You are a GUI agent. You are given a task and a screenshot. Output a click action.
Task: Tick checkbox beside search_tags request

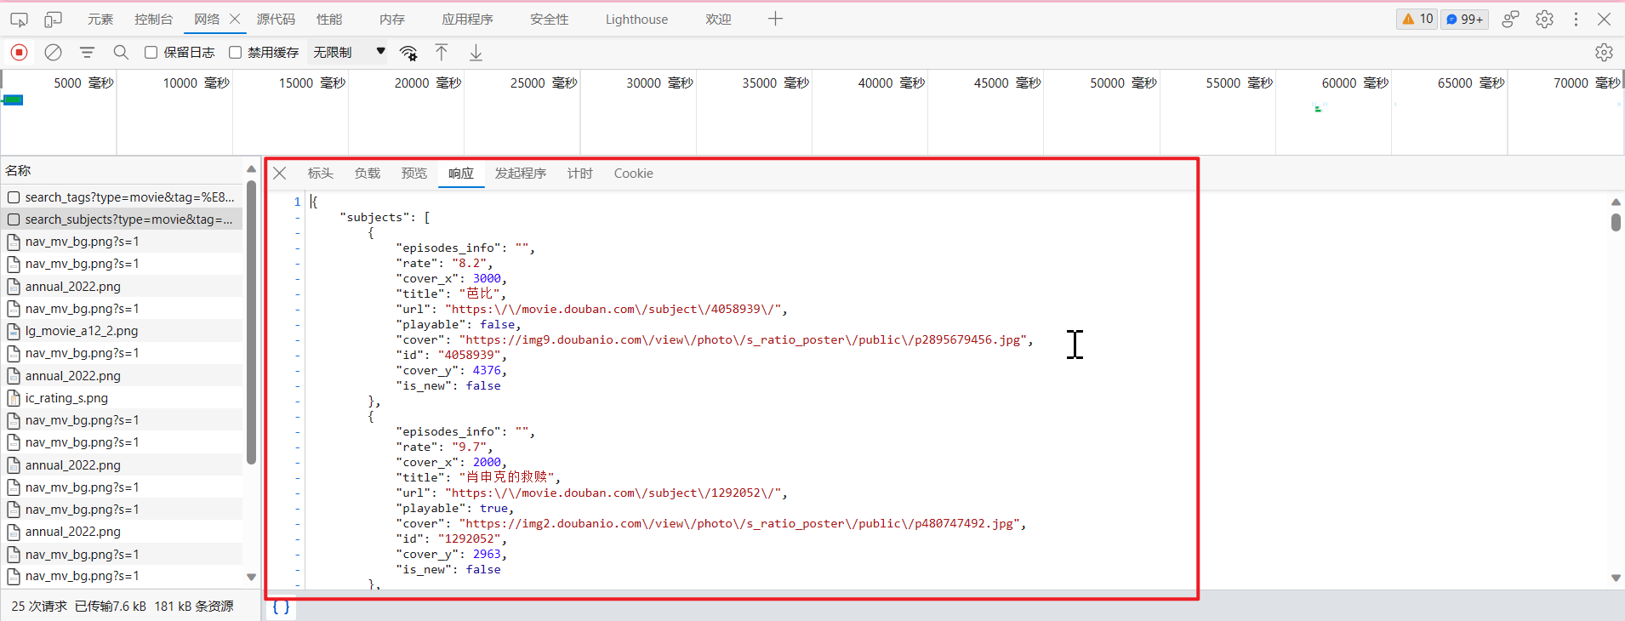click(x=14, y=197)
